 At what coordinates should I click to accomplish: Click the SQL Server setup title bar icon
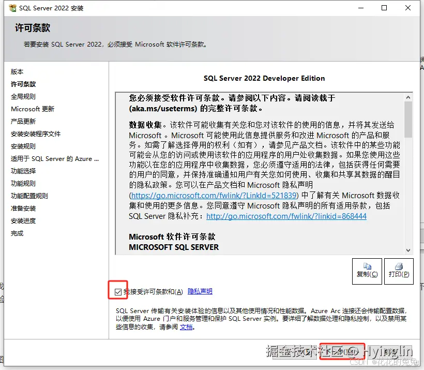tap(12, 8)
